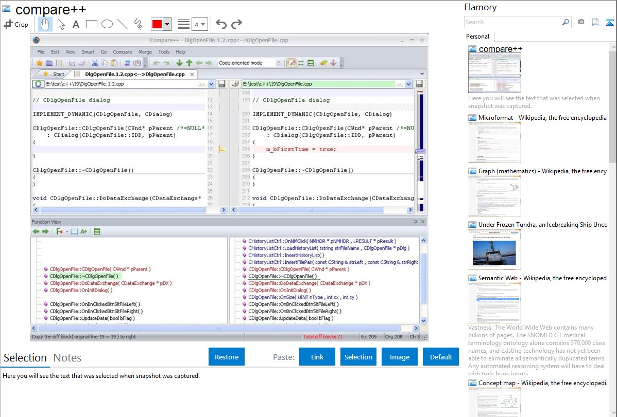Open the File menu in Compare++
Image resolution: width=617 pixels, height=417 pixels.
(x=41, y=52)
